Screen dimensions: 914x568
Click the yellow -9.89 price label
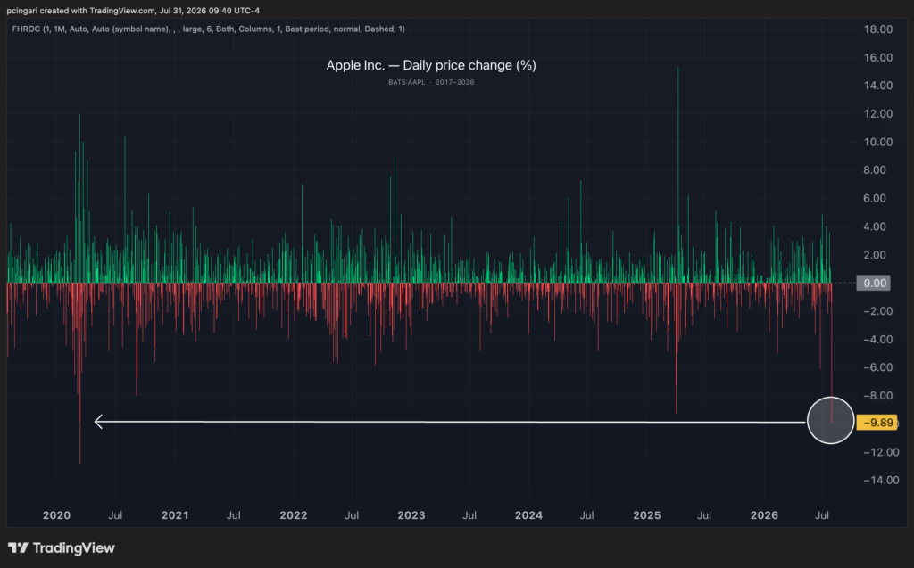coord(877,423)
